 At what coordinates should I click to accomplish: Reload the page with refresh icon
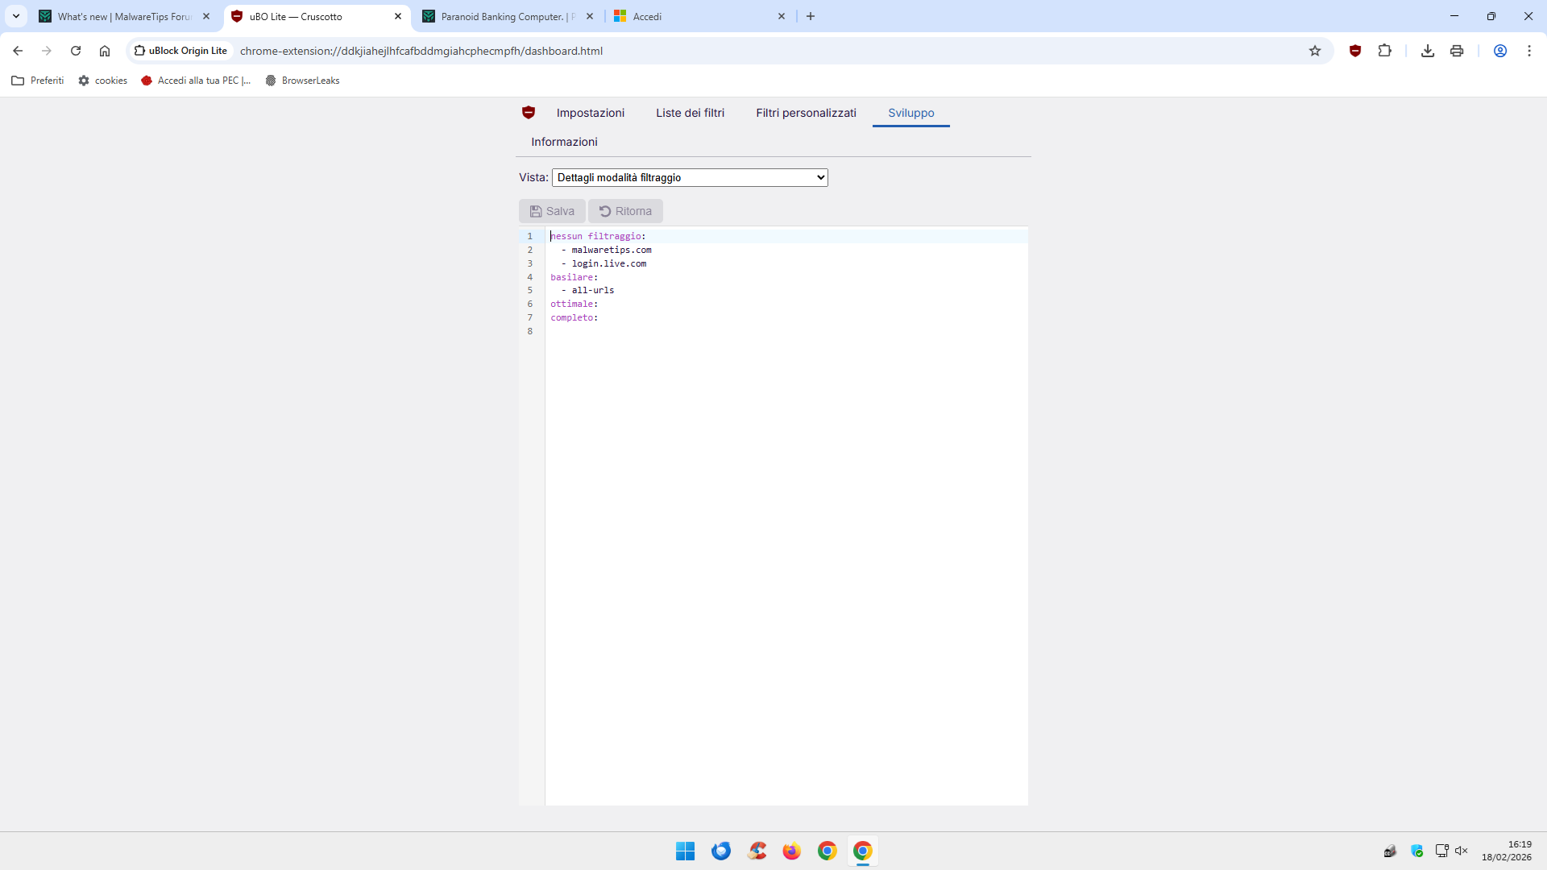click(76, 51)
